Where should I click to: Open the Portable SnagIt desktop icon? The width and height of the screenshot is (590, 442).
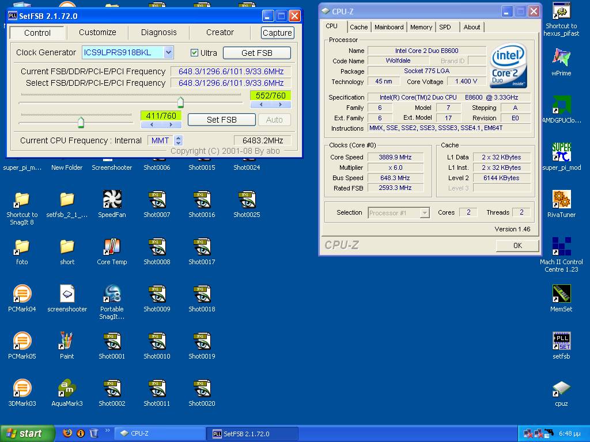112,294
